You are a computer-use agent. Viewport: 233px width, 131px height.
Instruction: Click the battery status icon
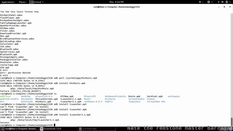[227, 2]
